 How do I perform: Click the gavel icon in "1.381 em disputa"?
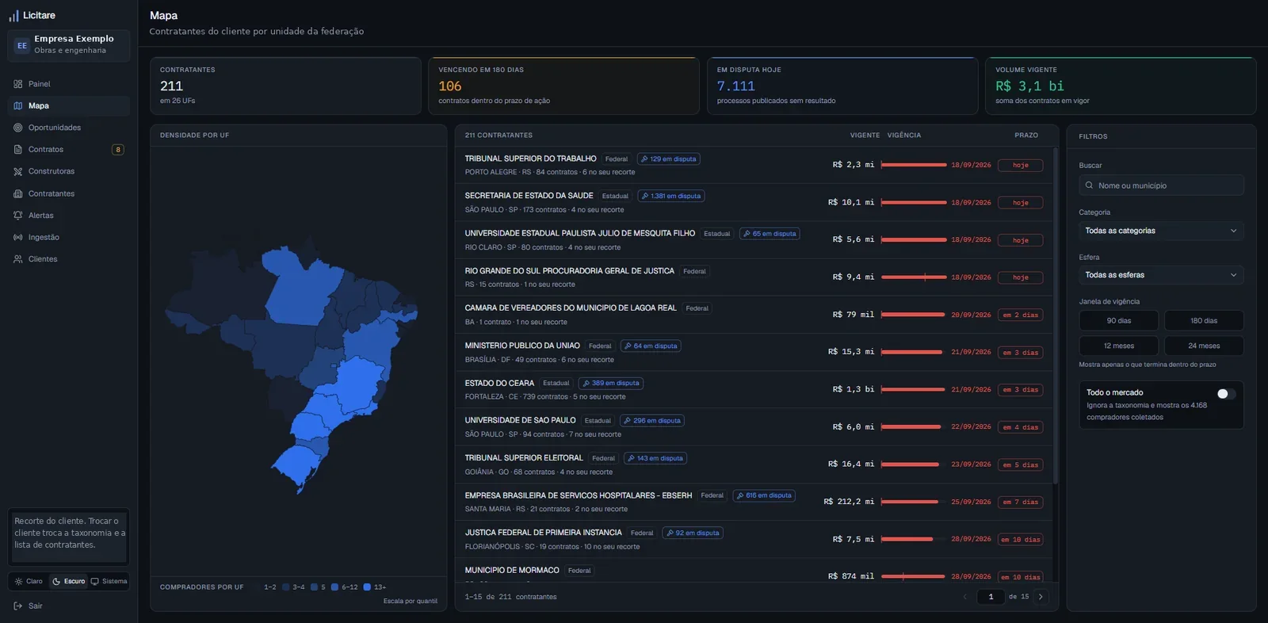(645, 196)
